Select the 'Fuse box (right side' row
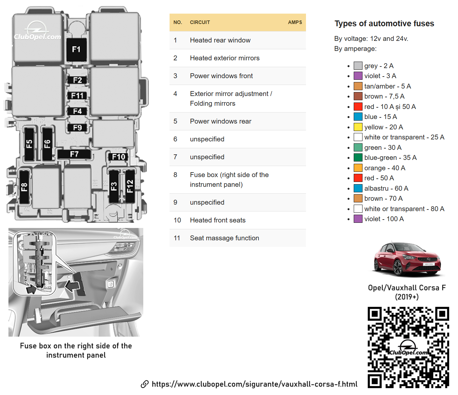 (238, 180)
